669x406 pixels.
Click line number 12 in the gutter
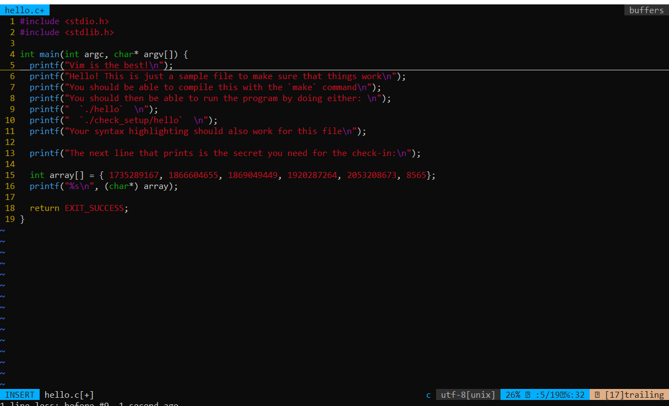click(x=10, y=142)
